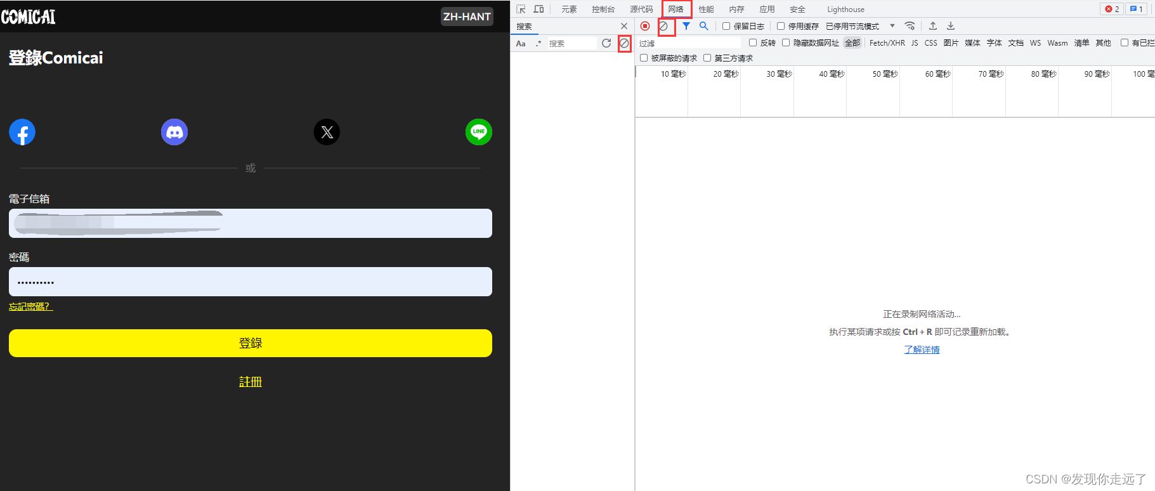Viewport: 1155px width, 491px height.
Task: Filter requests by CSS type
Action: pos(930,43)
